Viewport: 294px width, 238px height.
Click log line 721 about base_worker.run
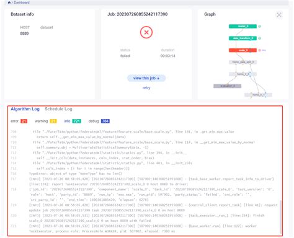click(143, 229)
